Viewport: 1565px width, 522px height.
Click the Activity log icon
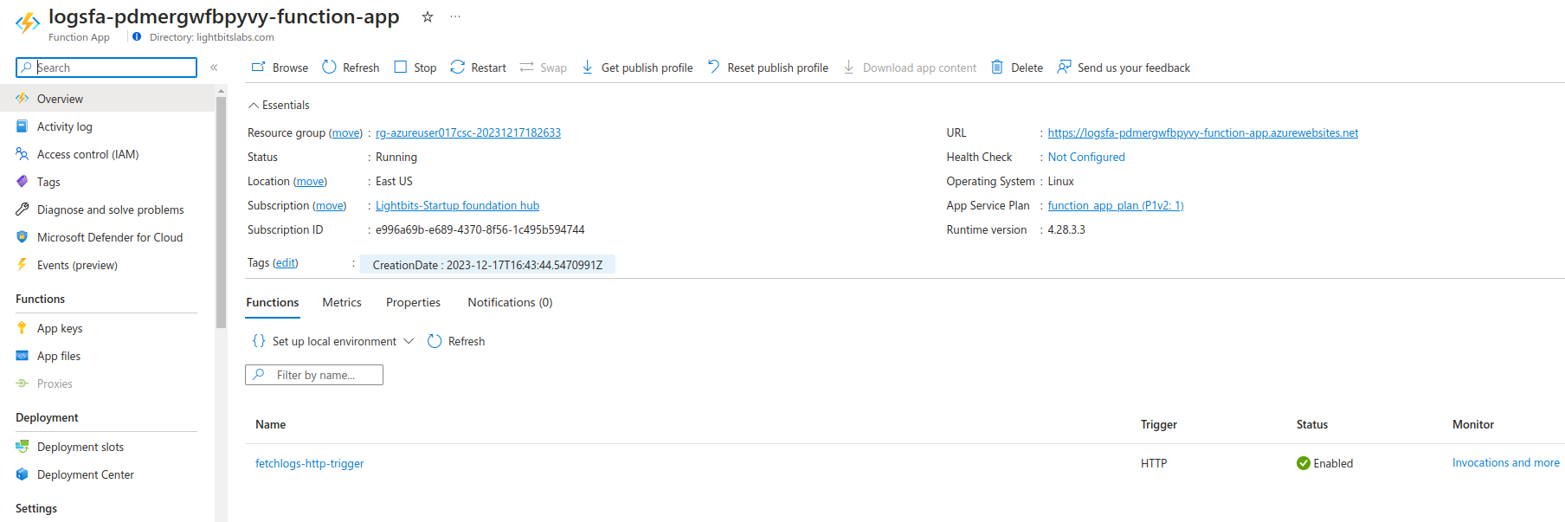point(23,126)
